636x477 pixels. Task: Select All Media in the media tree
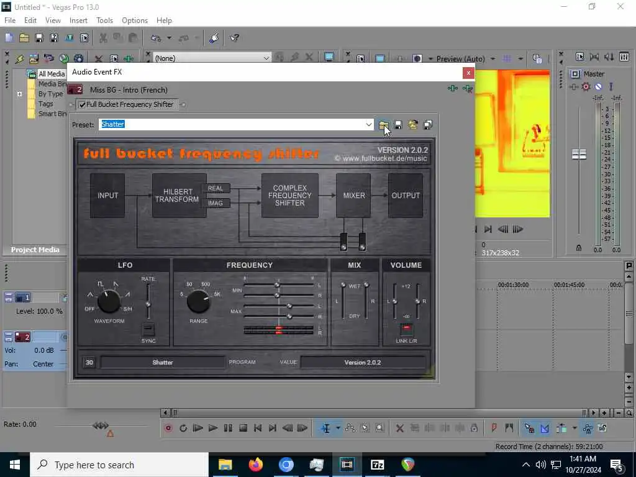(52, 74)
